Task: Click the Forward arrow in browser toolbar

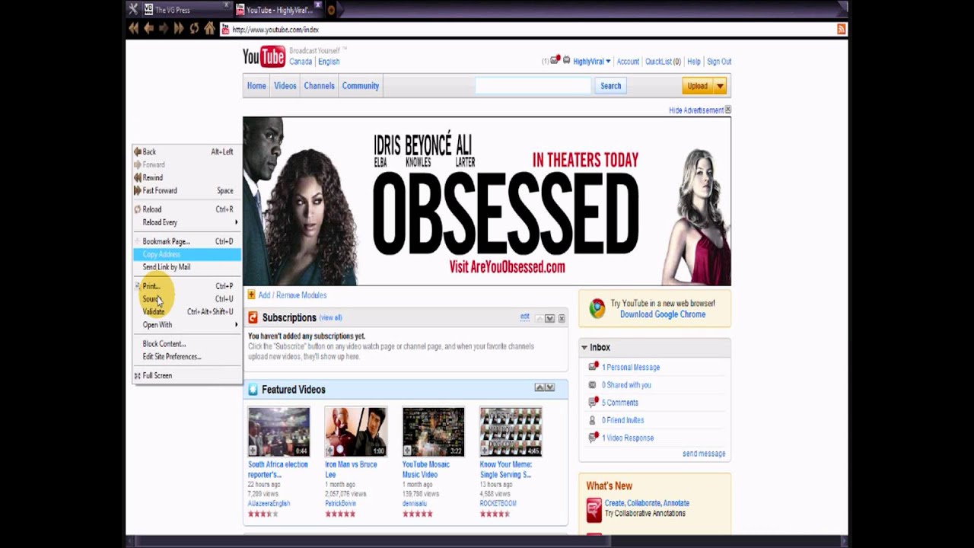Action: (164, 29)
